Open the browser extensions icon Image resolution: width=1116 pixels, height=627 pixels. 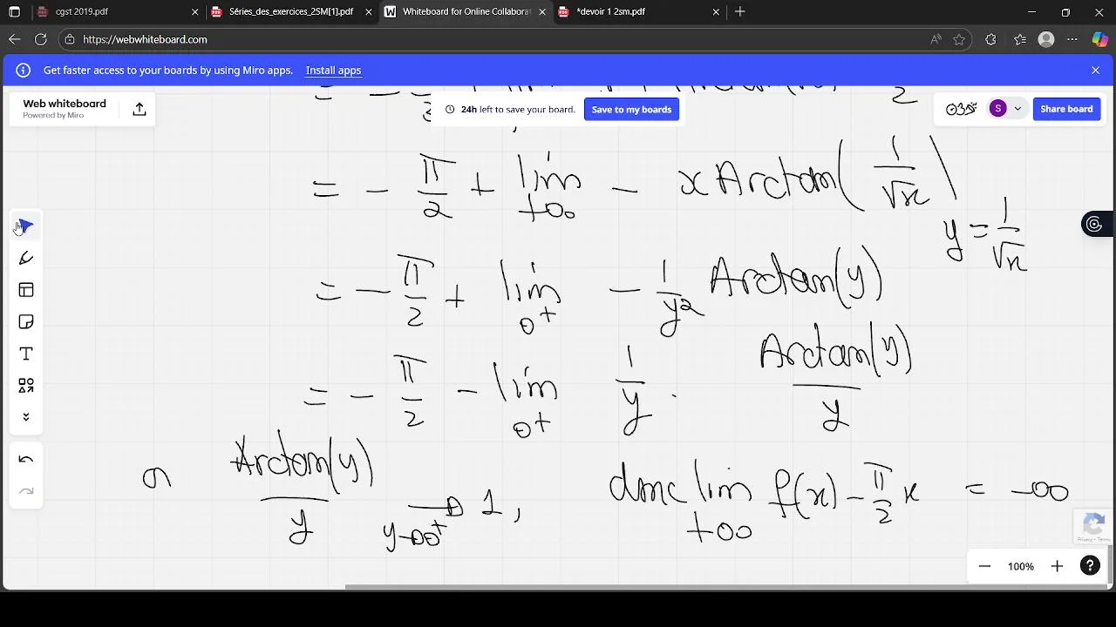(990, 39)
